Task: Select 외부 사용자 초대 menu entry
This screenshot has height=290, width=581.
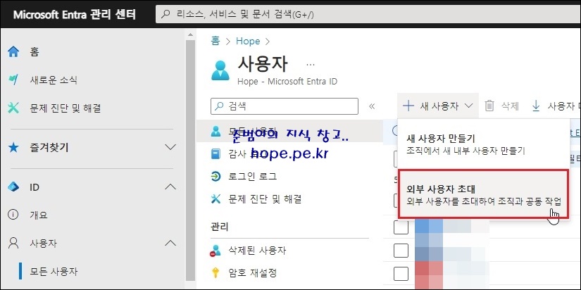Action: coord(483,194)
